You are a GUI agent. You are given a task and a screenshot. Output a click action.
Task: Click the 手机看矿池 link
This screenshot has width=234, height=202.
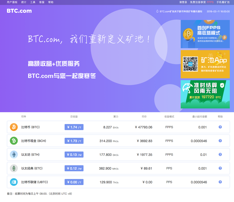click(x=223, y=2)
